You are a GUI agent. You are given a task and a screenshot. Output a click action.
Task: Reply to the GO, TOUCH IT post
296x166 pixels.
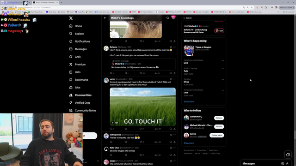[111, 129]
